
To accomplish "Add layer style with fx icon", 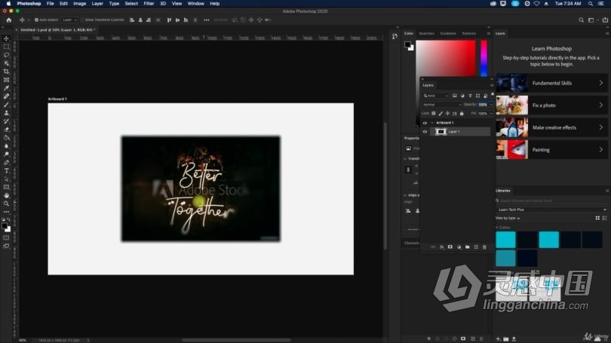I will [441, 247].
